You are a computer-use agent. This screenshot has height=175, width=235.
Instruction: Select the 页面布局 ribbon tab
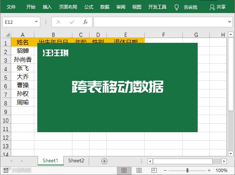coord(68,7)
